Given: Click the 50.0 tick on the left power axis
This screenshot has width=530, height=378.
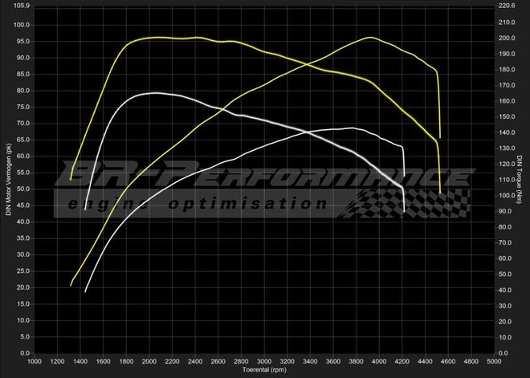Looking at the screenshot, I should (22, 189).
